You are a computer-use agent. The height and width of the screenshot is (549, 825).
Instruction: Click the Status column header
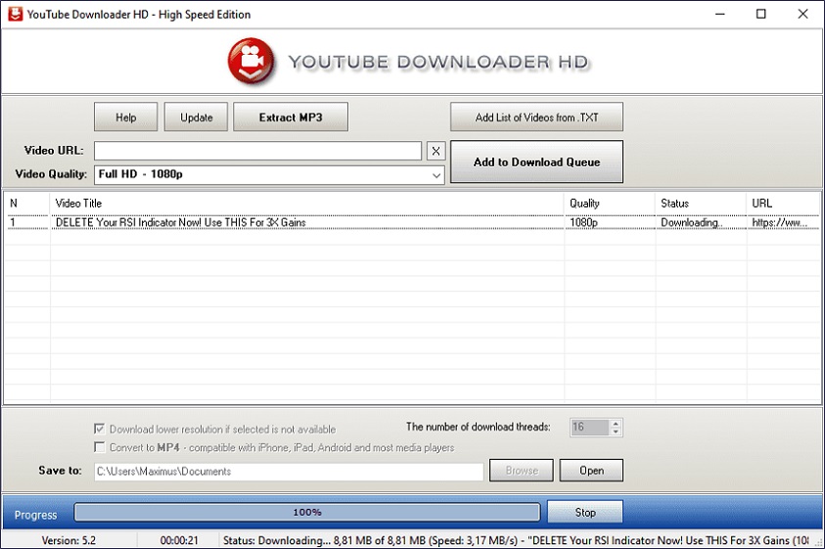pos(701,204)
